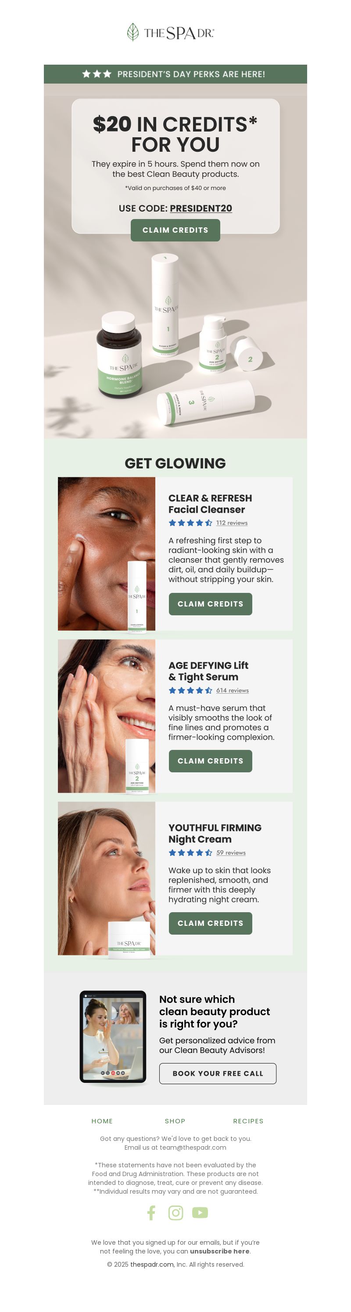Open the Instagram icon in footer
This screenshot has width=351, height=1312.
(x=175, y=1213)
